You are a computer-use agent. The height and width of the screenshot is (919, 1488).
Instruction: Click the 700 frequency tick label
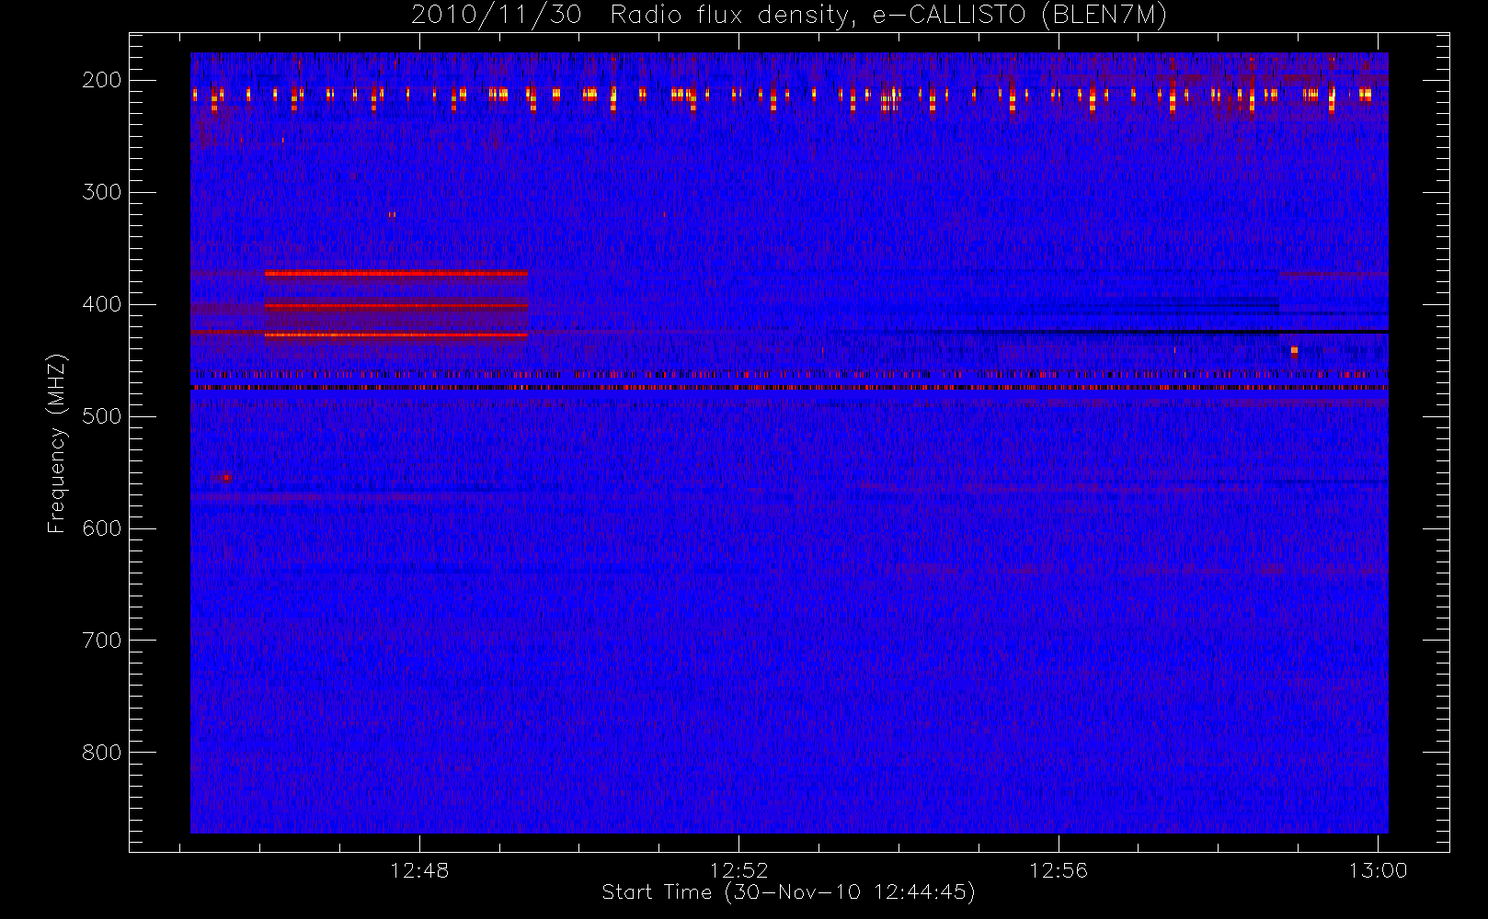[102, 641]
